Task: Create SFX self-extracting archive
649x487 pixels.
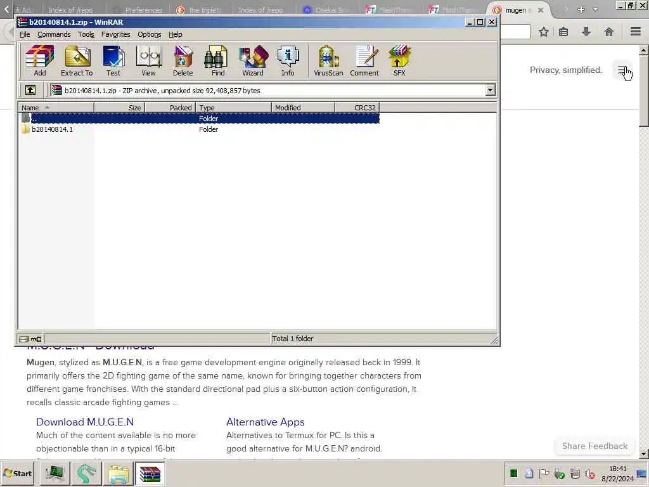Action: 399,60
